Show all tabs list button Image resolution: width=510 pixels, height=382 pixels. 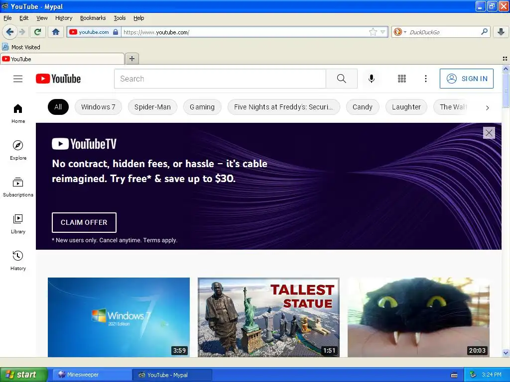pyautogui.click(x=505, y=59)
